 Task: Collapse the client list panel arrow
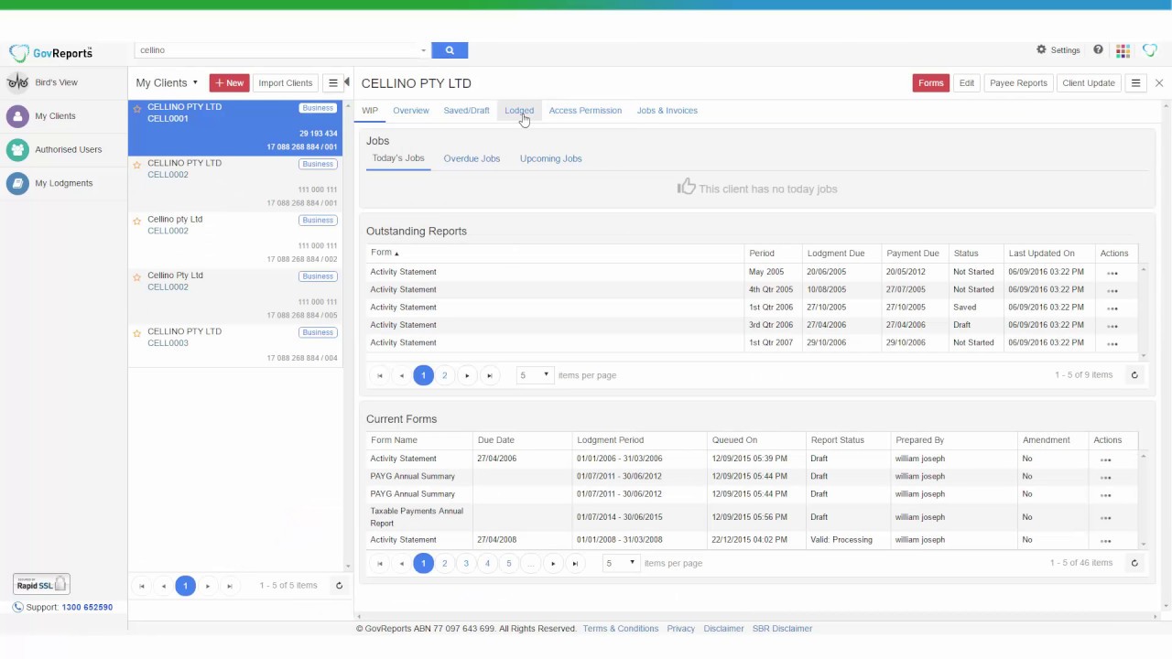pyautogui.click(x=347, y=82)
